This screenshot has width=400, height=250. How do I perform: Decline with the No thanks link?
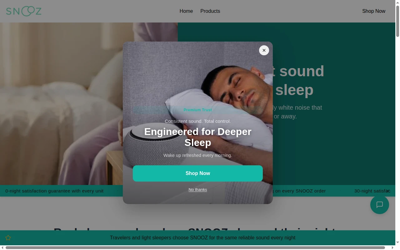click(x=198, y=190)
